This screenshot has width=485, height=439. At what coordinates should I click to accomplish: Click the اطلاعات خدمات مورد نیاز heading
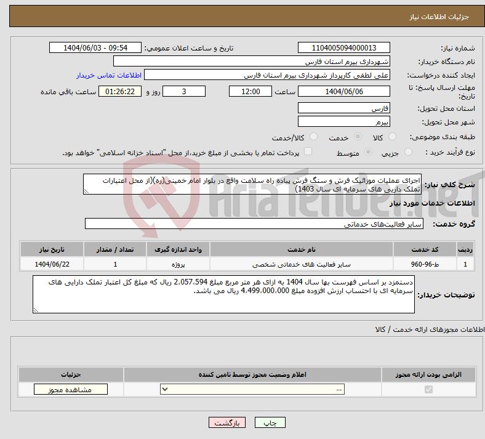(432, 203)
